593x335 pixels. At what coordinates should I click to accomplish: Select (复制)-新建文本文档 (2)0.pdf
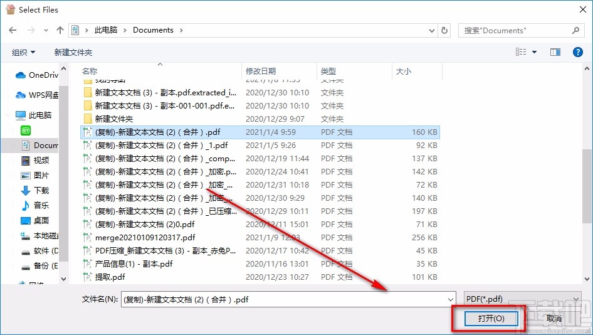click(260, 225)
